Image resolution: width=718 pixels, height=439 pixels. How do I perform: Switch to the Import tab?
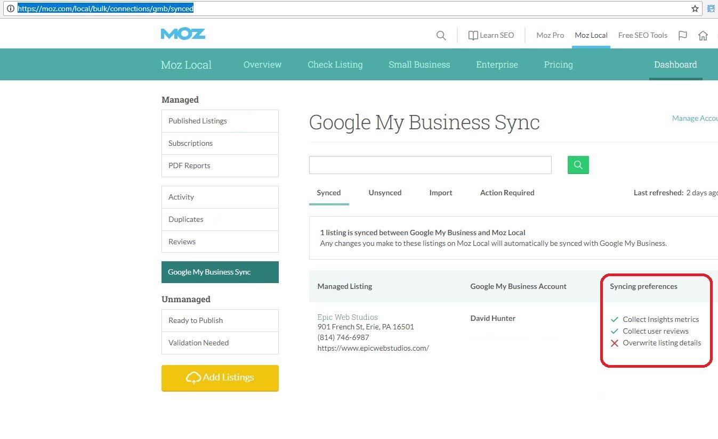(x=441, y=193)
